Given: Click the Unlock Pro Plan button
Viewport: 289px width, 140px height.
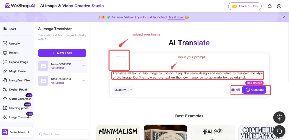Looking at the screenshot, I should pyautogui.click(x=245, y=6).
